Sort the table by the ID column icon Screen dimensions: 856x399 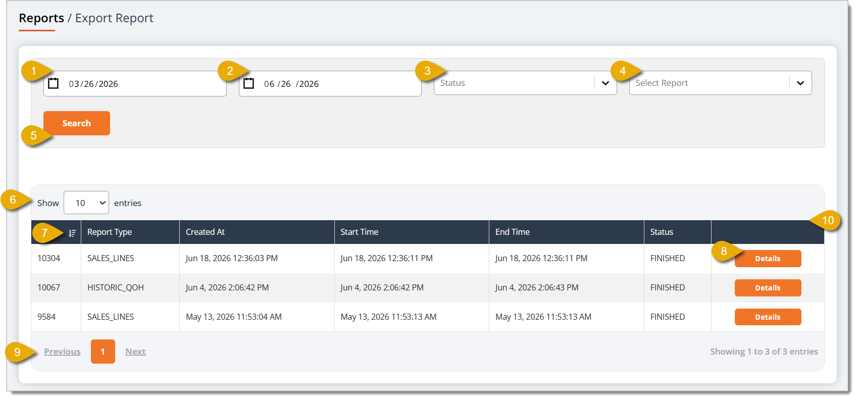[x=72, y=233]
